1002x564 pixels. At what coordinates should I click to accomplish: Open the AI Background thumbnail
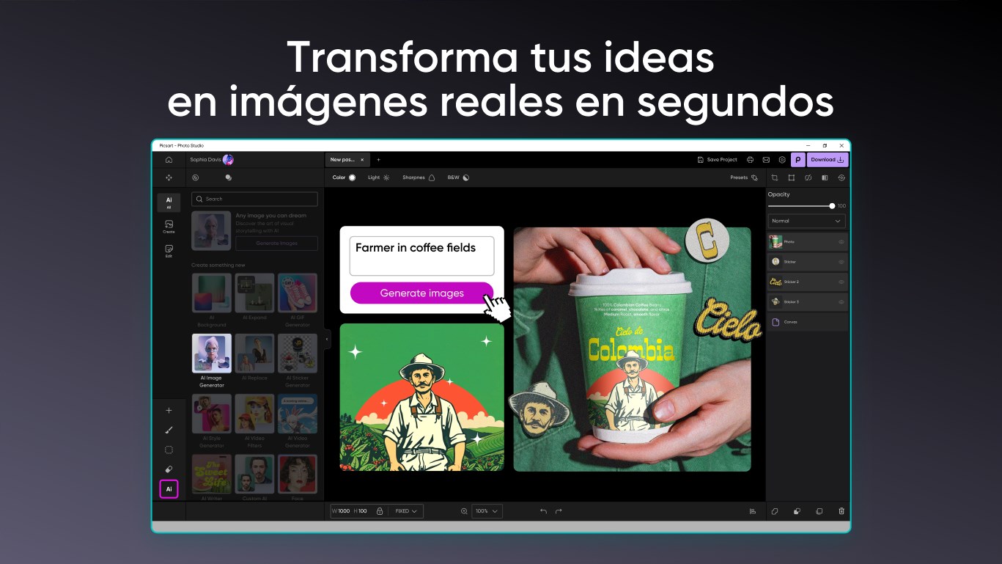(212, 293)
